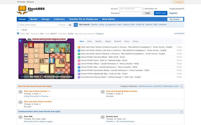
Task: Open the Language dropdown
Action: pyautogui.click(x=179, y=2)
